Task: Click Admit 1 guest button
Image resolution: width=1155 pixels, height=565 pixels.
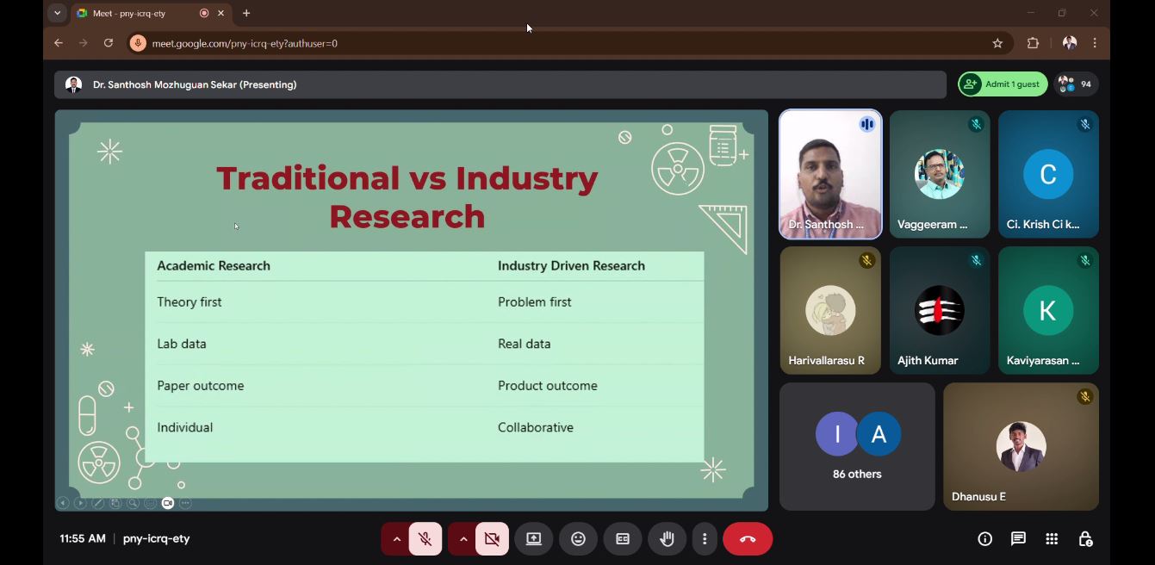Action: [x=1003, y=84]
